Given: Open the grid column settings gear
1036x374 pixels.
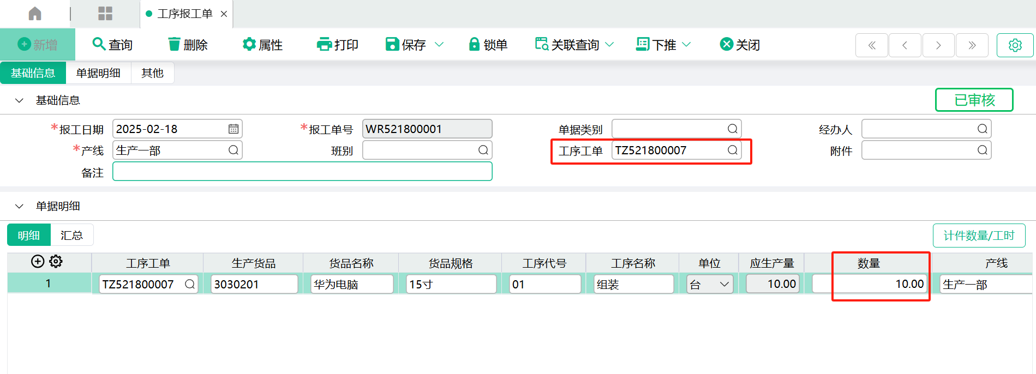Looking at the screenshot, I should pyautogui.click(x=56, y=262).
